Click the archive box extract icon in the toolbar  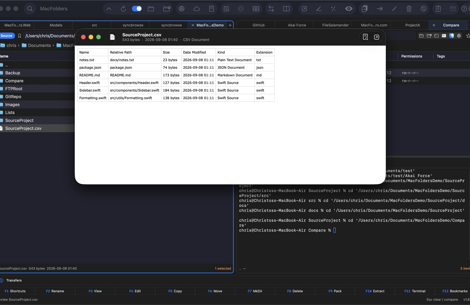click(x=453, y=9)
